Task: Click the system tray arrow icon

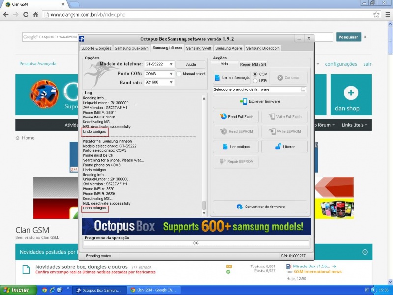Action: 374,290
